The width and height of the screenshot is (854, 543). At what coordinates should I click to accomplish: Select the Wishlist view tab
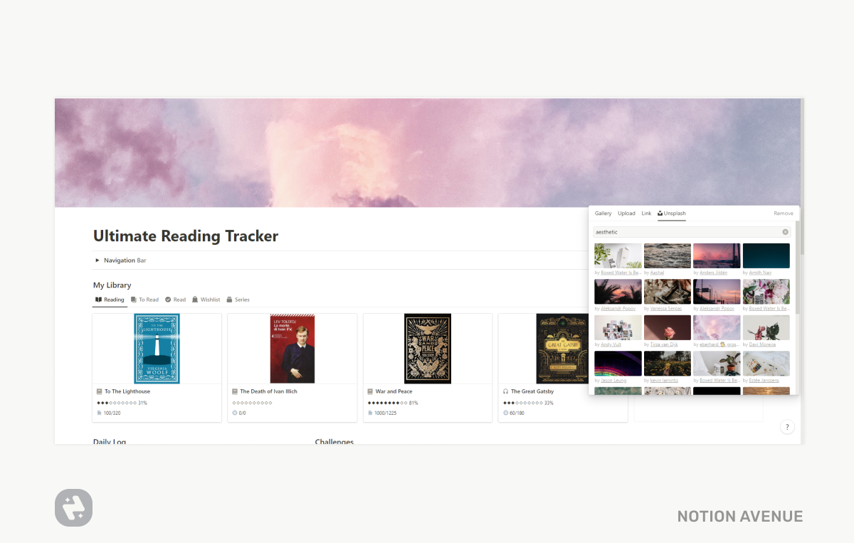point(206,300)
